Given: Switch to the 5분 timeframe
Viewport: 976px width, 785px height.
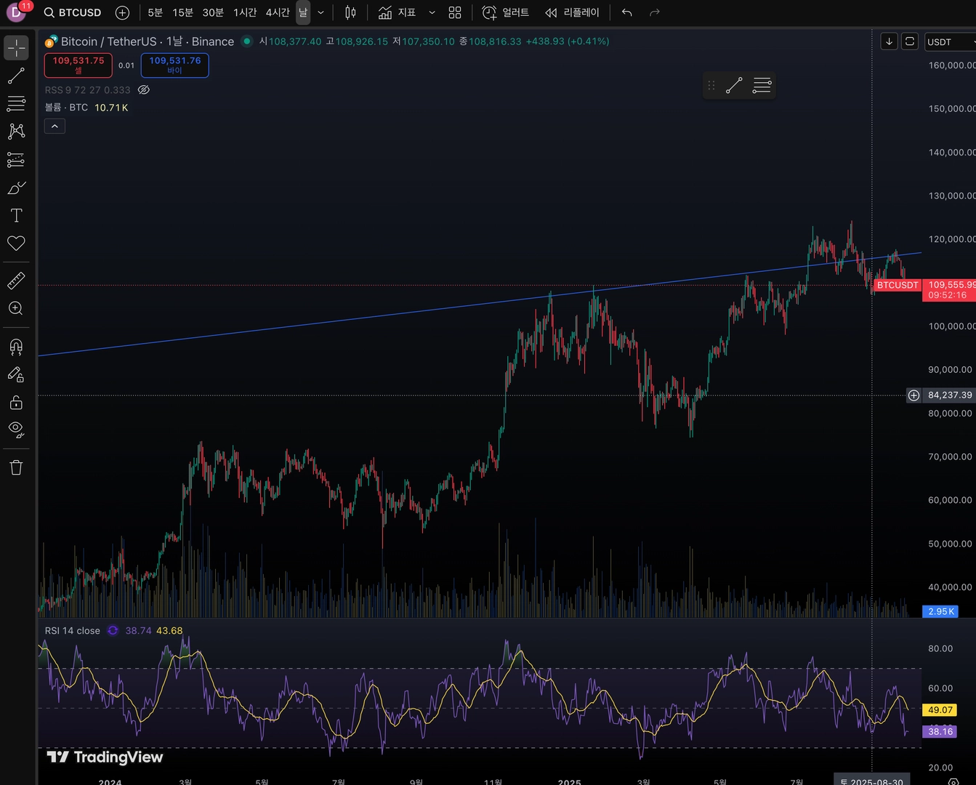Looking at the screenshot, I should coord(155,12).
